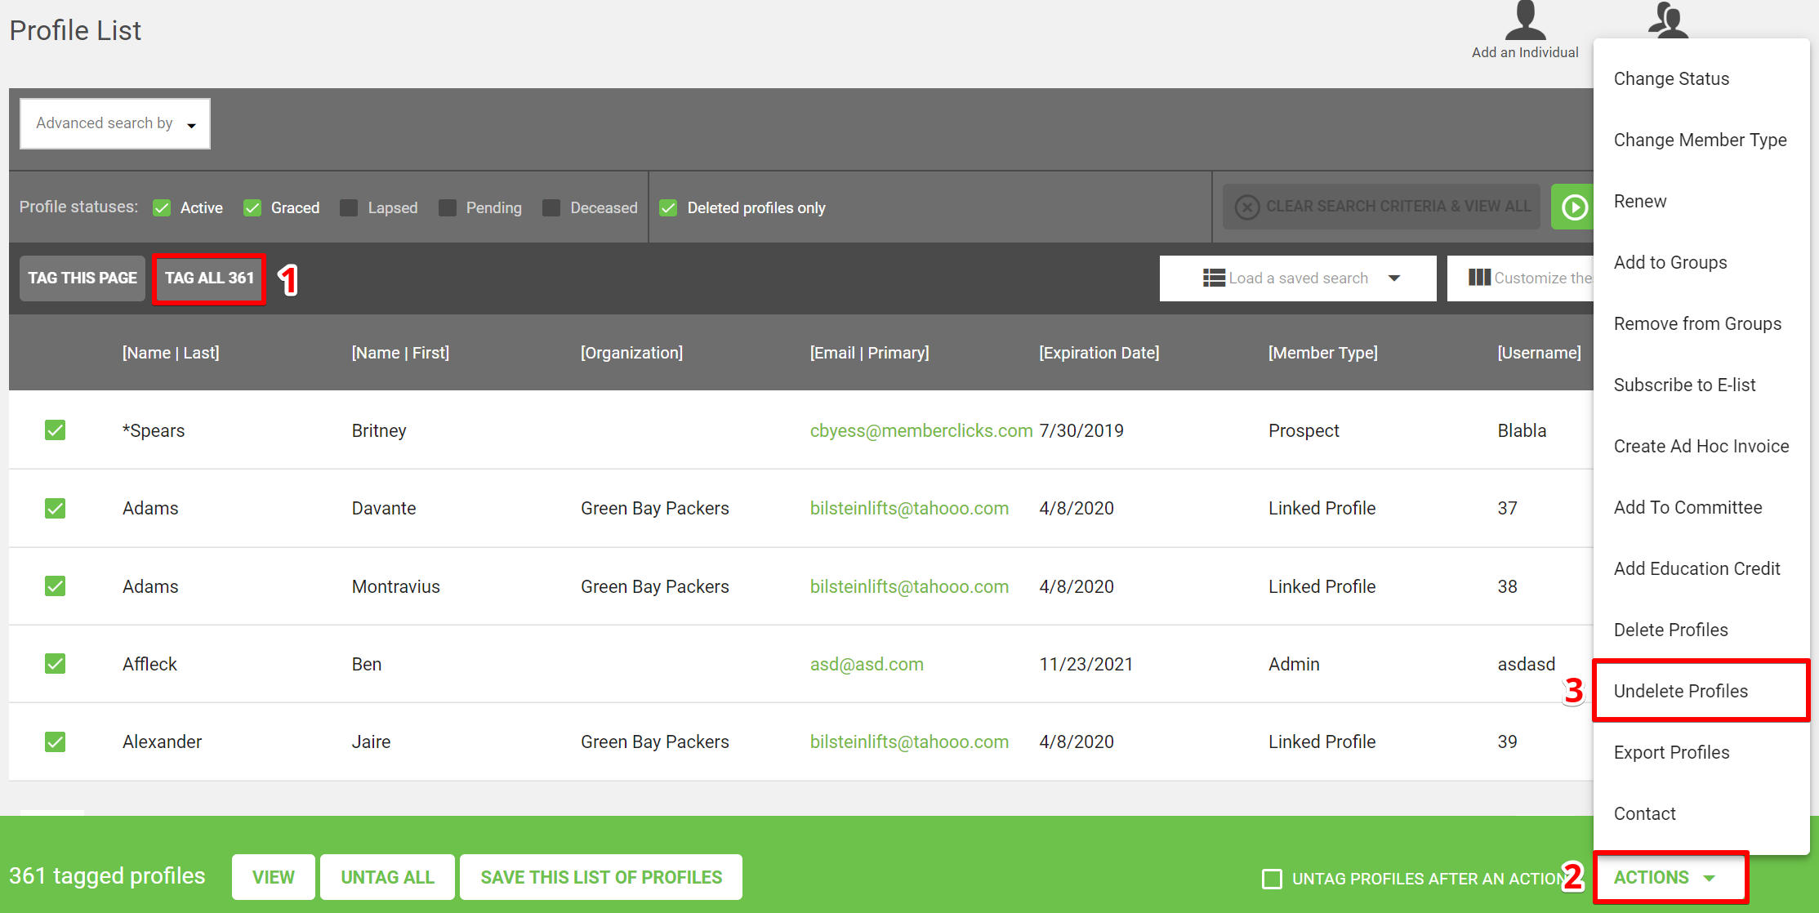Open cbyess@memberclicks.com email link

pyautogui.click(x=921, y=430)
